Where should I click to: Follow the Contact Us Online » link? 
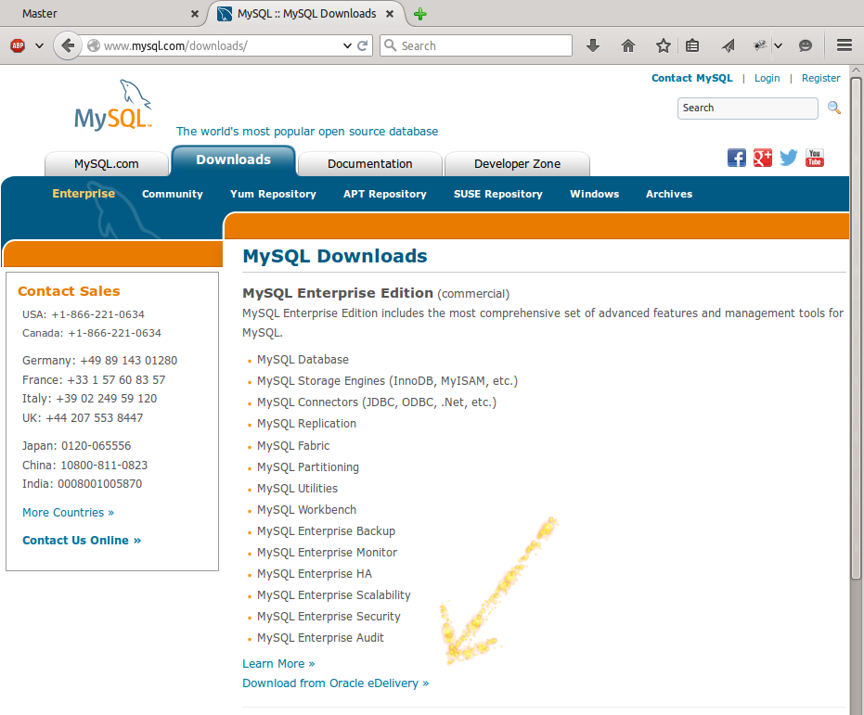82,541
